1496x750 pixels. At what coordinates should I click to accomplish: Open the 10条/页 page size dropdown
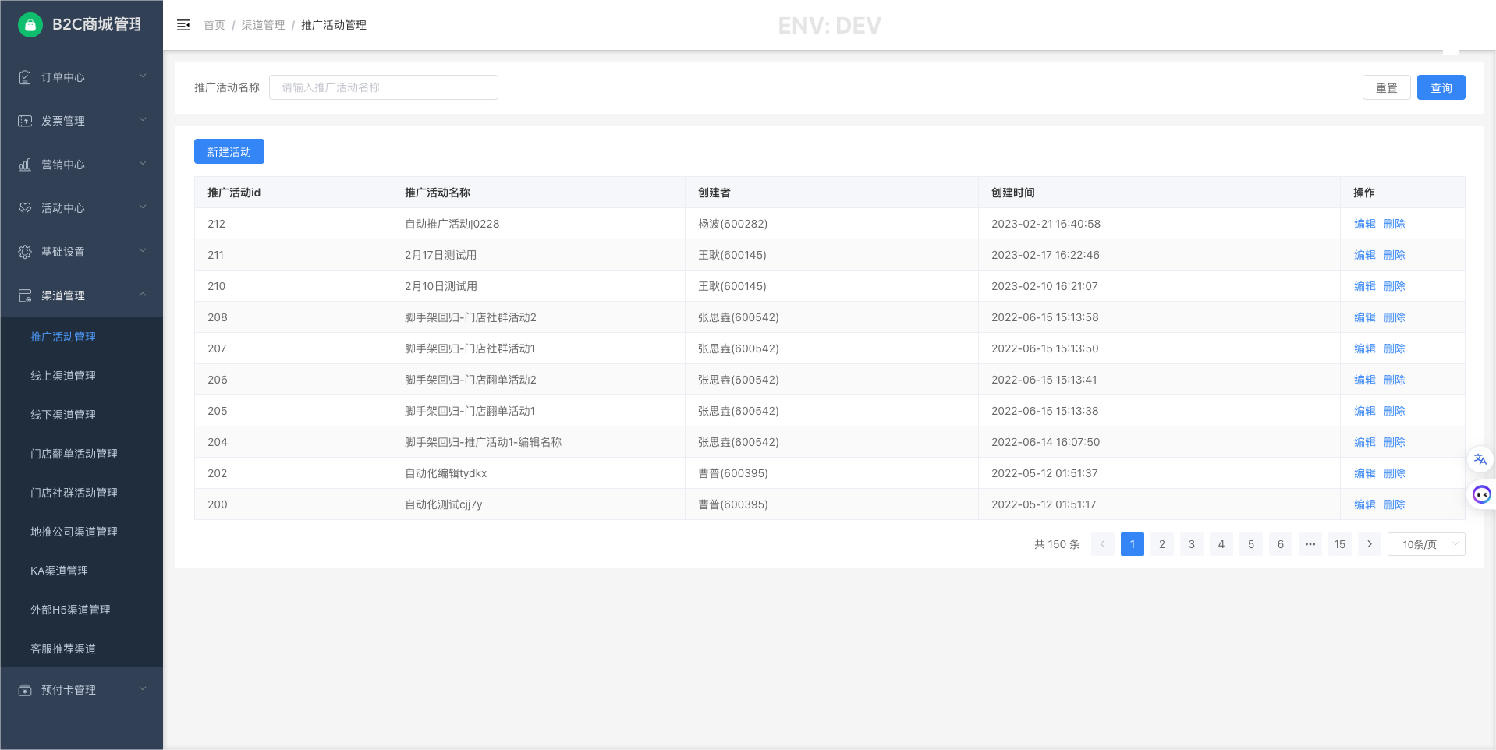1426,544
